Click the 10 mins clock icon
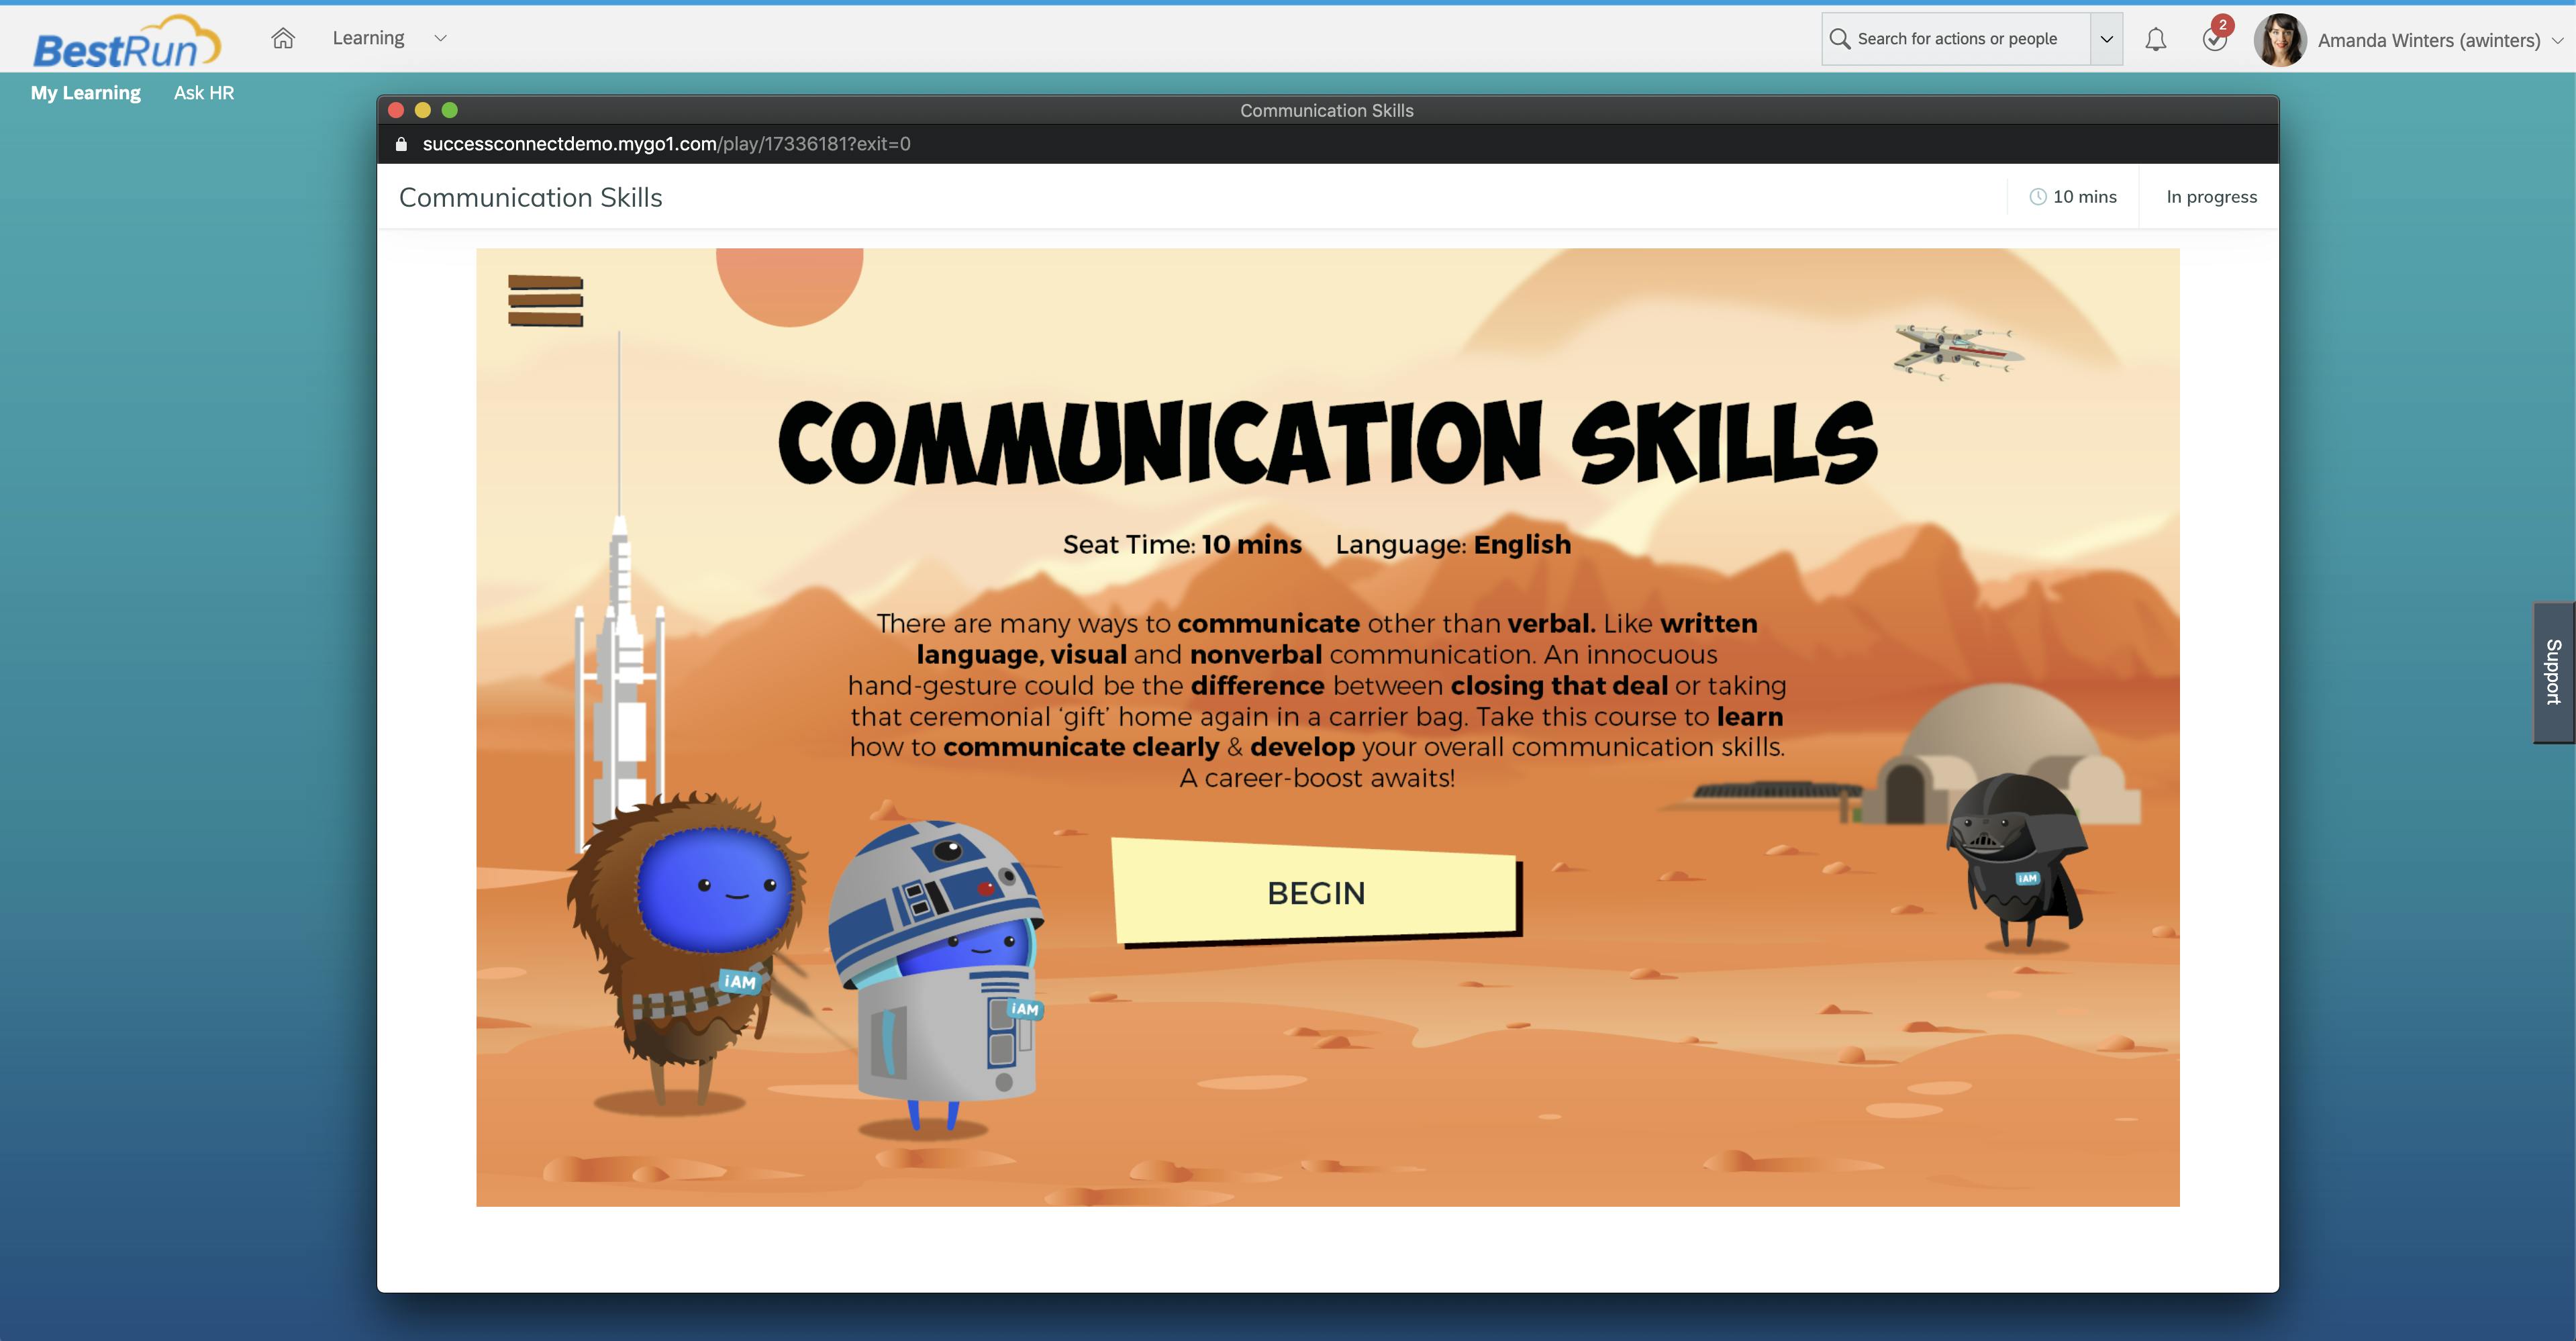 coord(2038,197)
